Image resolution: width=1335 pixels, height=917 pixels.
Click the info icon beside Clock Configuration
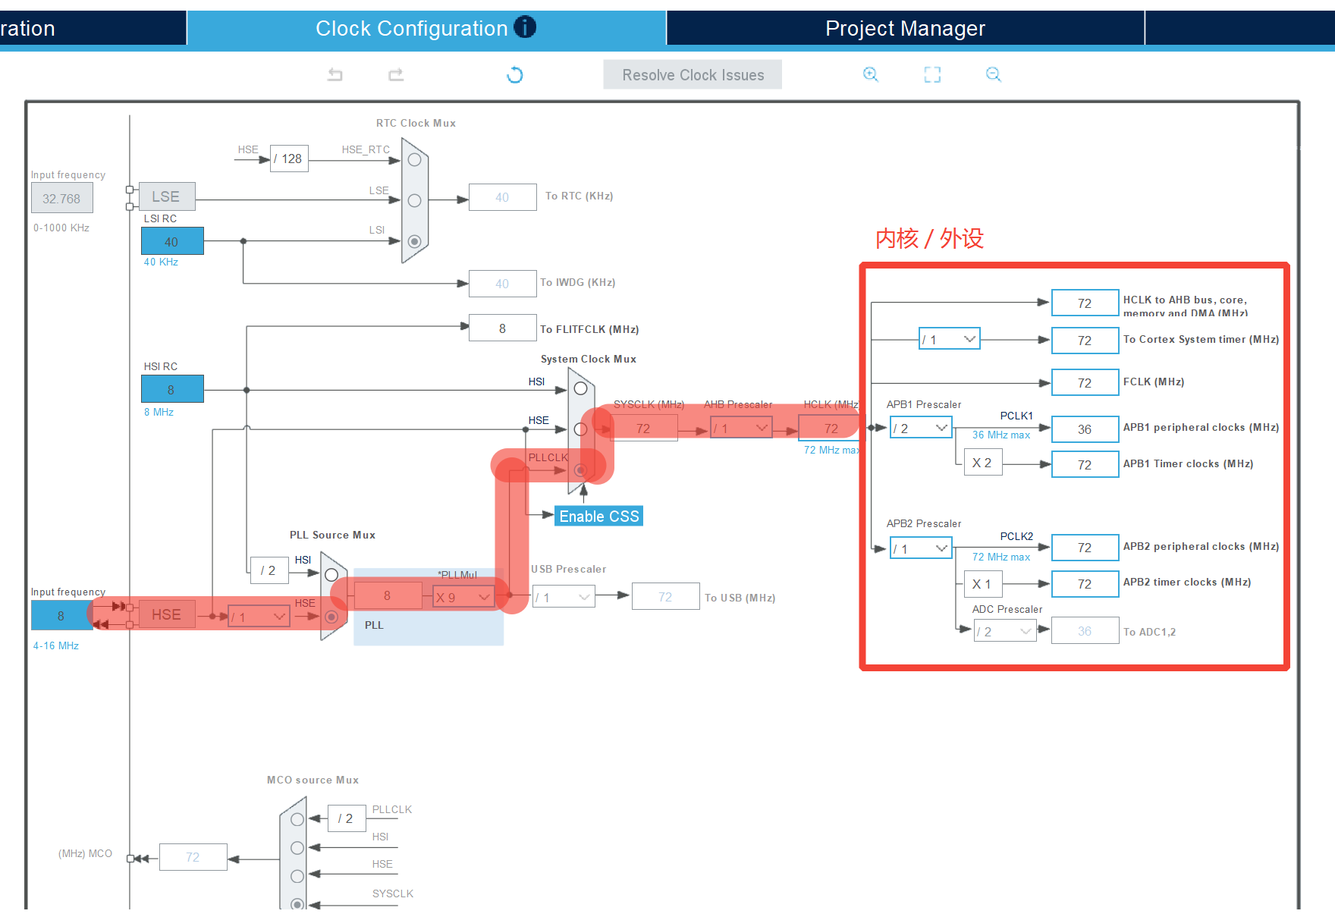click(525, 27)
